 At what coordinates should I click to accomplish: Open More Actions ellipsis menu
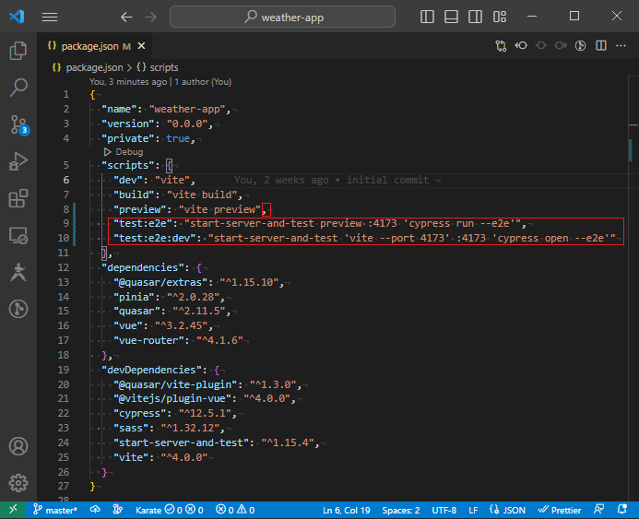click(x=621, y=45)
